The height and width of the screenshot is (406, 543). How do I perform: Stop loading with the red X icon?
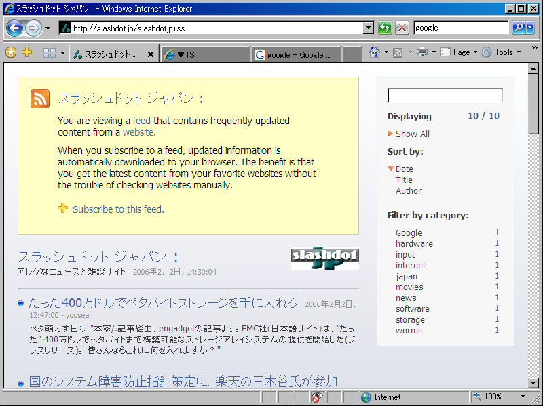(402, 28)
